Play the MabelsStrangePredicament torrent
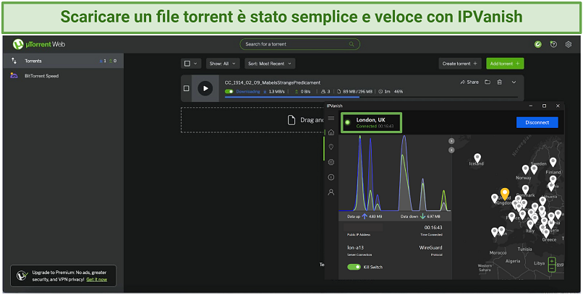The width and height of the screenshot is (583, 295). 205,88
